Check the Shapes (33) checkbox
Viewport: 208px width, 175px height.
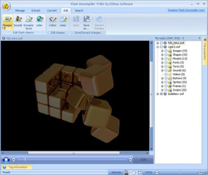(166, 55)
